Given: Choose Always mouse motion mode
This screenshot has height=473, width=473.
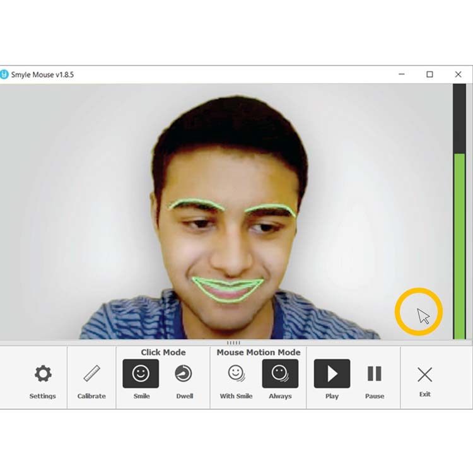Looking at the screenshot, I should pos(280,374).
